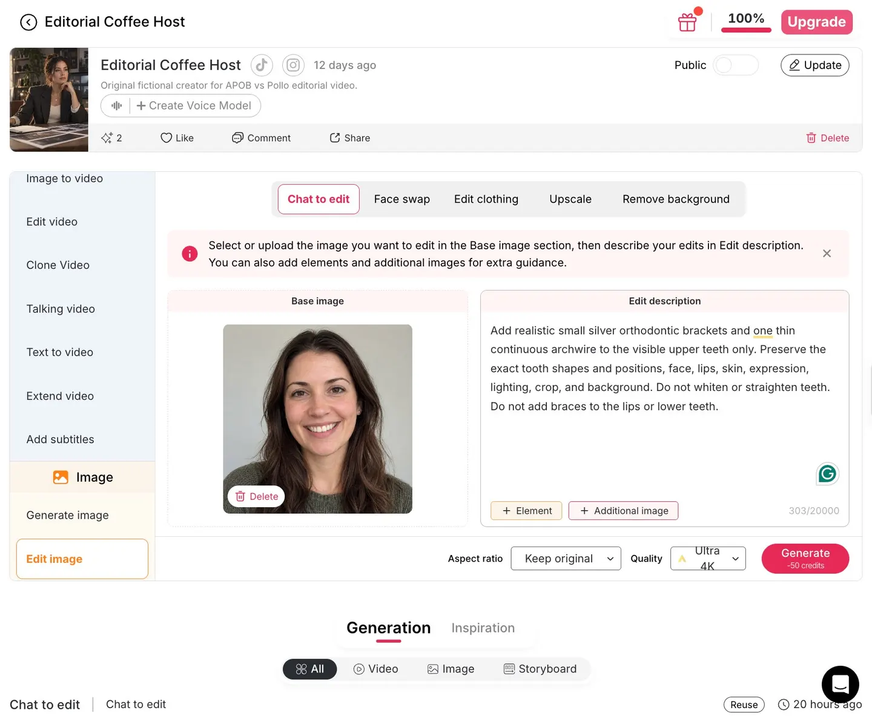Open Talking video in sidebar
This screenshot has width=872, height=716.
point(61,309)
